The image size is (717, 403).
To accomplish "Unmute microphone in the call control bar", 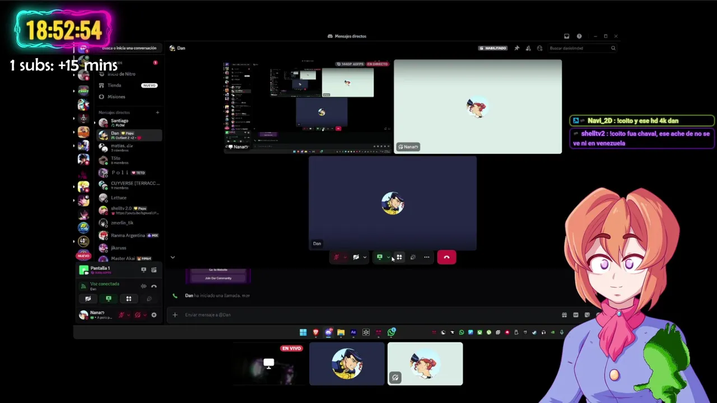I will click(336, 257).
